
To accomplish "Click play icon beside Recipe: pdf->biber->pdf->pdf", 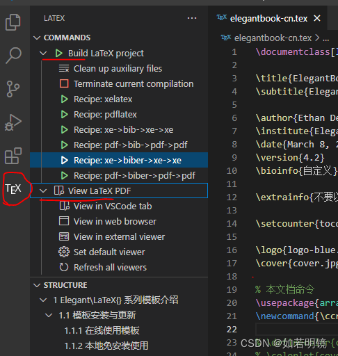I will coord(64,176).
